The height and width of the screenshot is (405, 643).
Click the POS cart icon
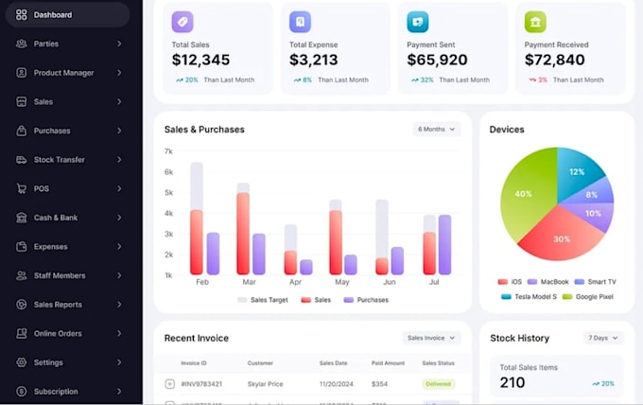click(22, 188)
